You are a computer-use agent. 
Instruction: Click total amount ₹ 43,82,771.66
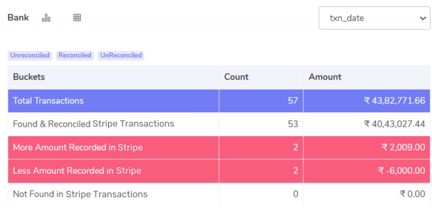394,101
